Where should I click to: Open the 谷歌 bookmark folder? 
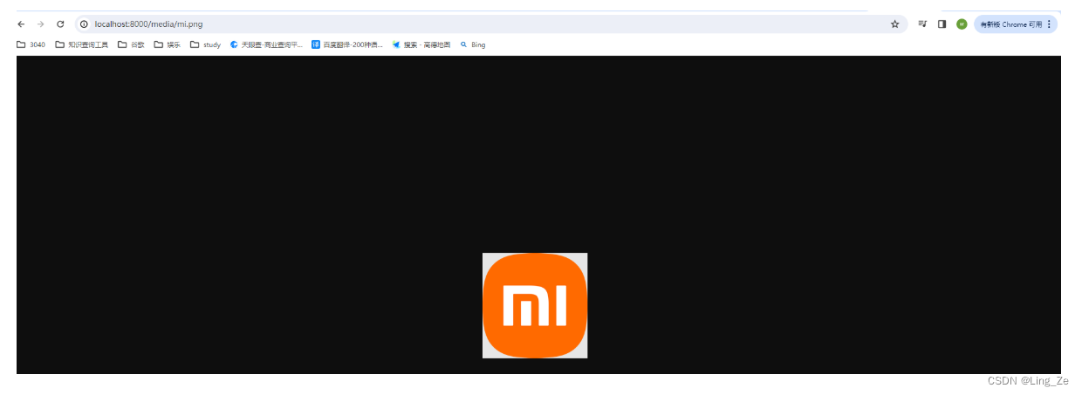[131, 44]
